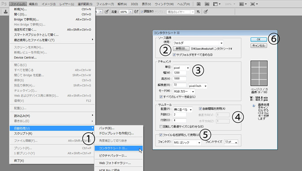Image resolution: width=302 pixels, height=171 pixels.
Task: Open the Screen Mode icon menu
Action: (254, 4)
